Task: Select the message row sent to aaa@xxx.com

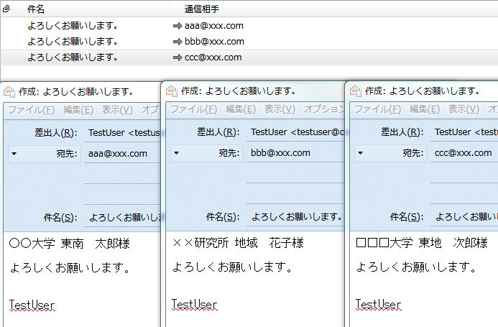Action: click(x=249, y=26)
